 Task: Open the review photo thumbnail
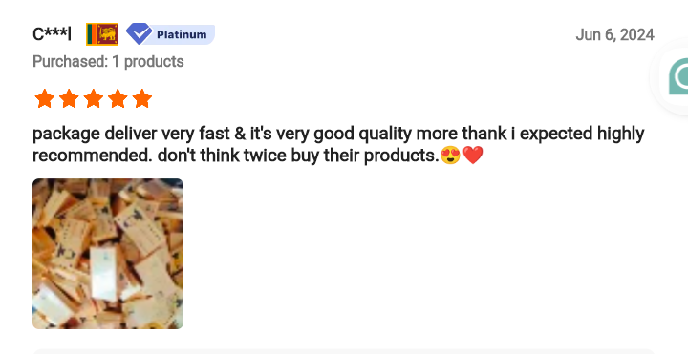[x=108, y=254]
